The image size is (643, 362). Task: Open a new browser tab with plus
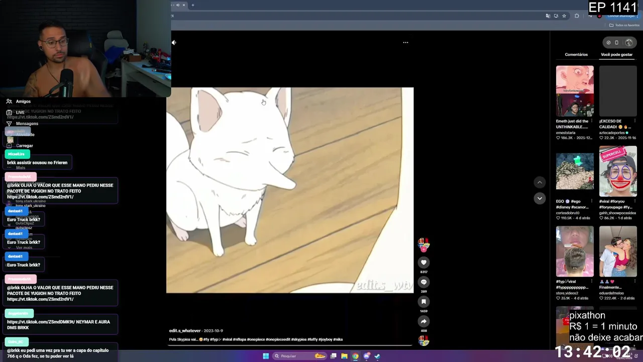pos(193,5)
